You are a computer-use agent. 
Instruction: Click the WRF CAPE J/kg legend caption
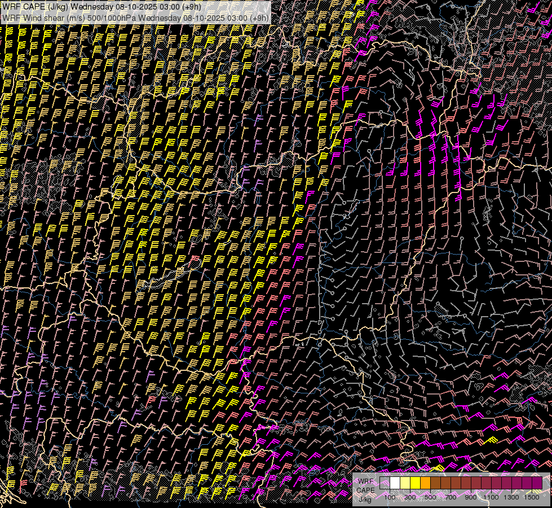[365, 490]
